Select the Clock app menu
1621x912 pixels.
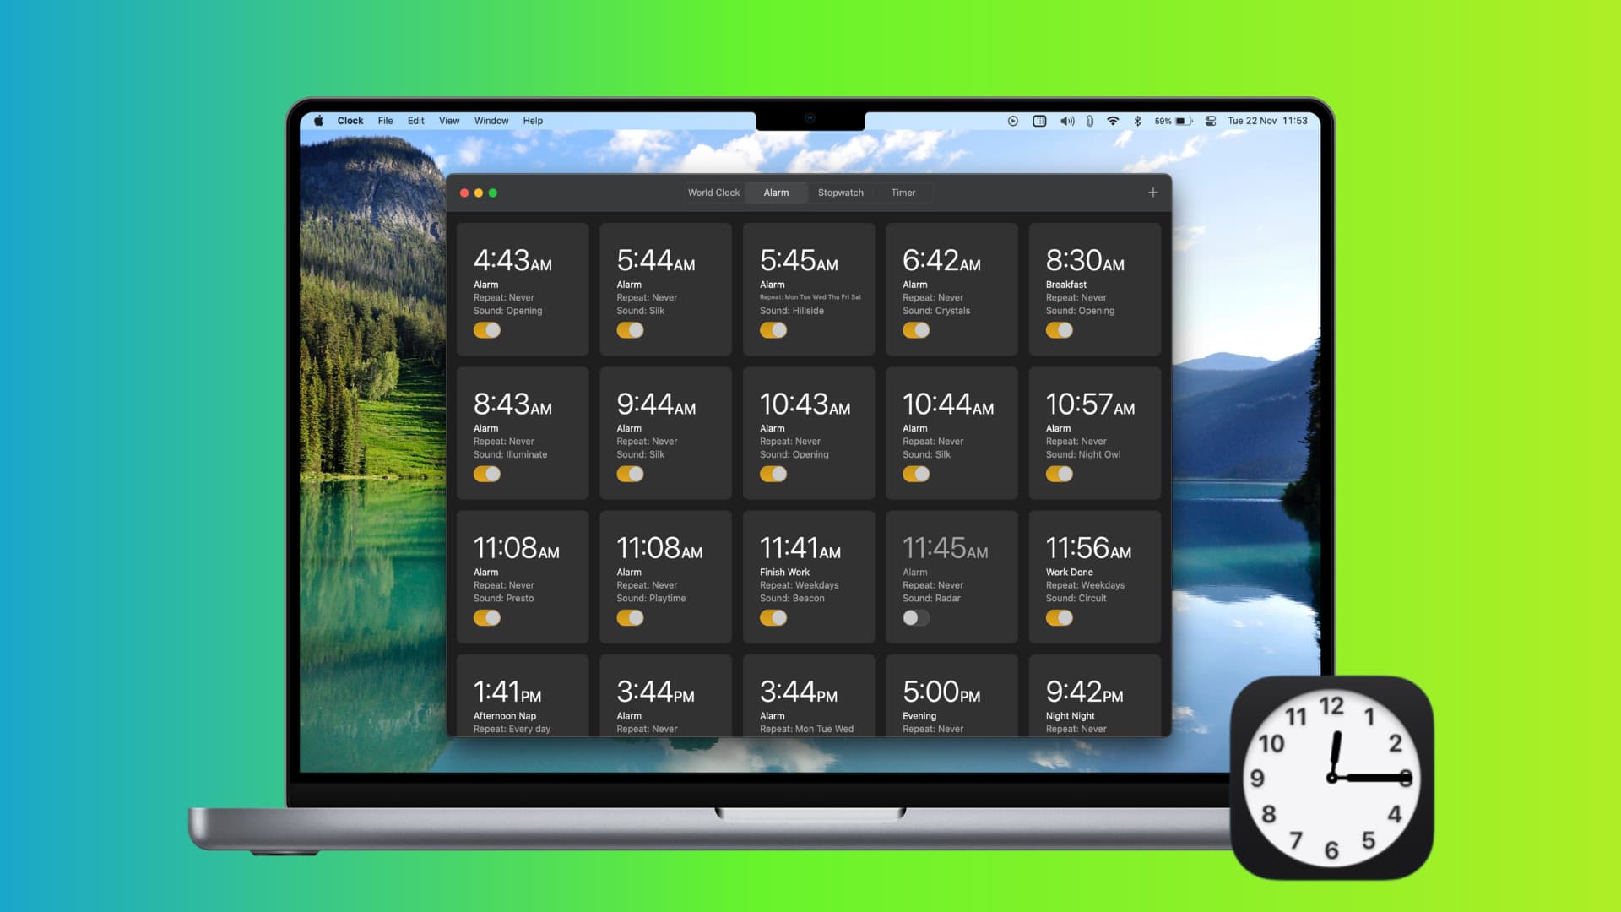(x=350, y=120)
